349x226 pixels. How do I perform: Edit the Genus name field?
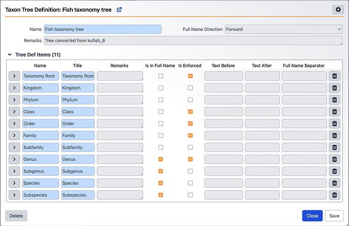[40, 159]
